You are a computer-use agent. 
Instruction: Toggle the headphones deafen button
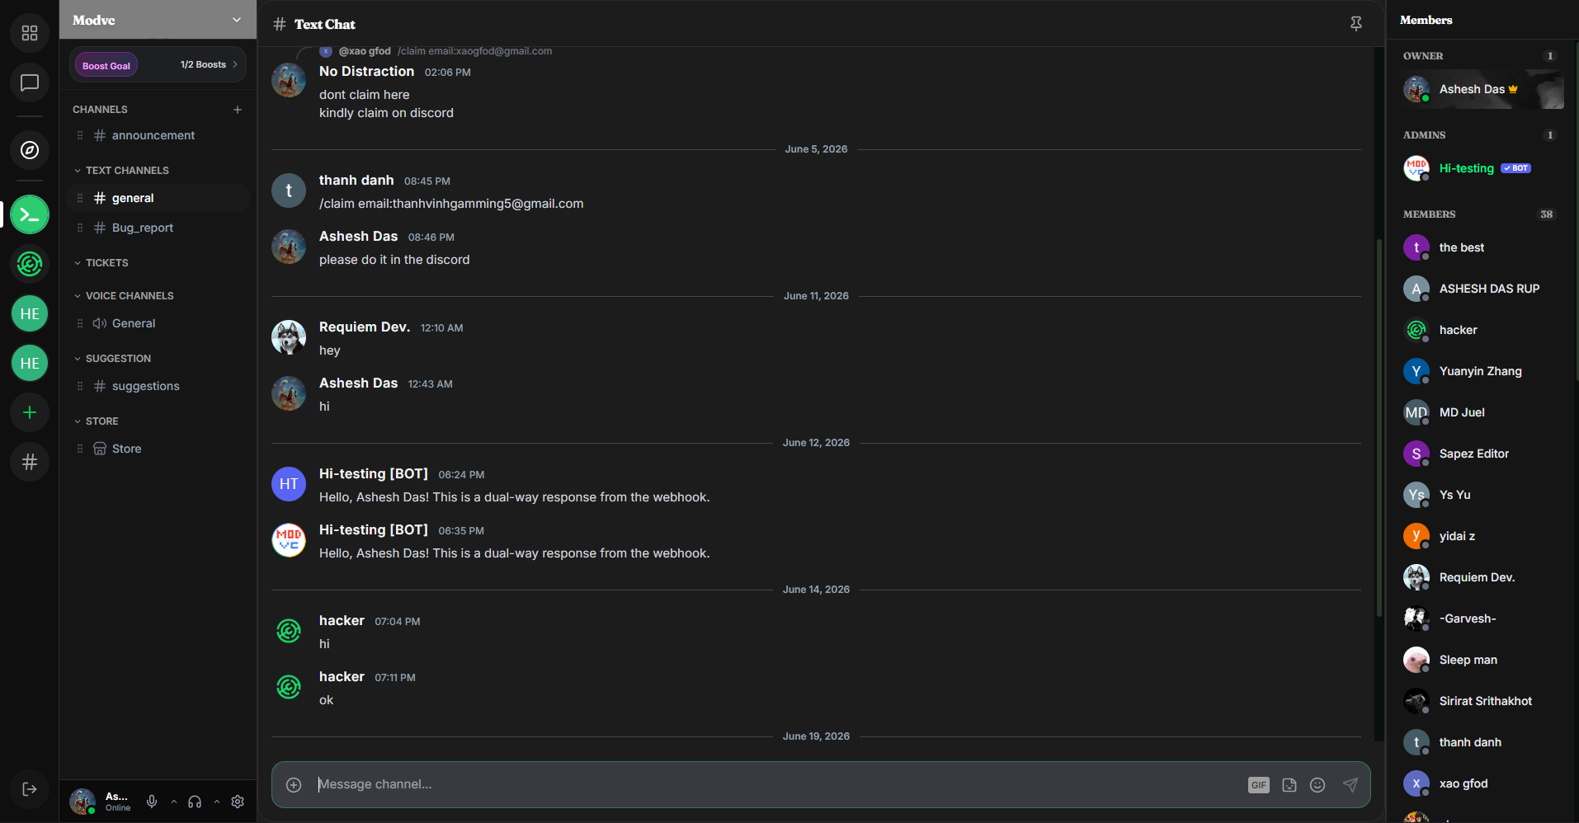point(195,802)
